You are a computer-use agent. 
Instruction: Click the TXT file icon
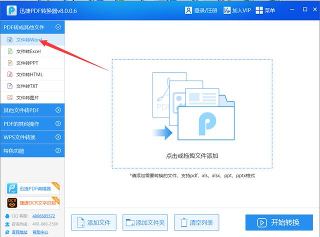[10, 85]
